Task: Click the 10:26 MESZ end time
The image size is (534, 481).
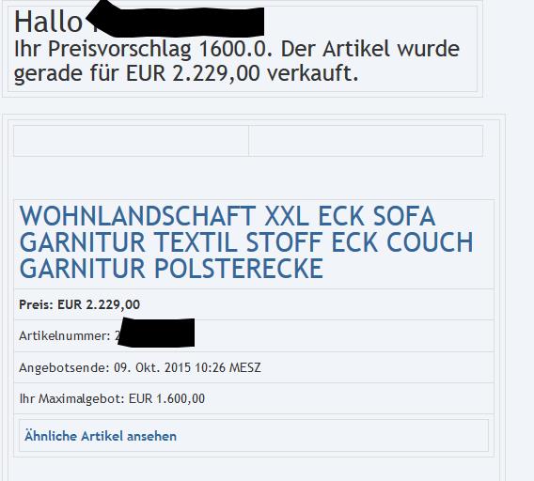Action: pyautogui.click(x=228, y=367)
